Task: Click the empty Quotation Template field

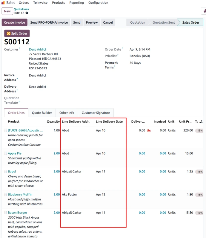Action: (60, 100)
